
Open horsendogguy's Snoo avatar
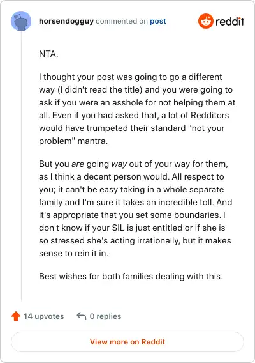tap(21, 21)
